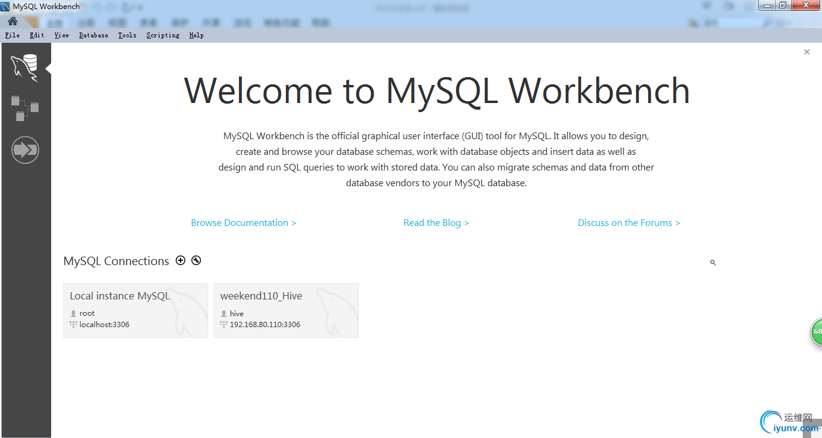
Task: Open the Migration wizard sidebar icon
Action: point(25,149)
